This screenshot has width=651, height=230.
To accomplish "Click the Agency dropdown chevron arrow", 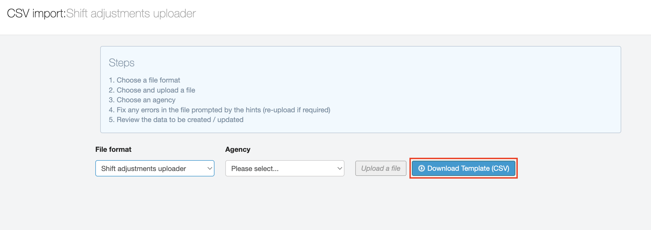I will pyautogui.click(x=340, y=168).
